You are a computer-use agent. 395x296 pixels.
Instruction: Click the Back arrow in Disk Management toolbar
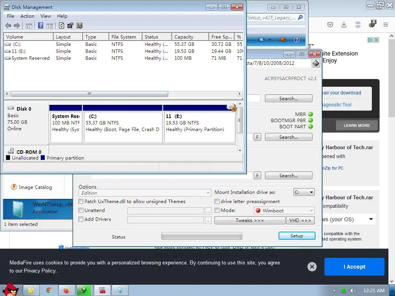8,25
